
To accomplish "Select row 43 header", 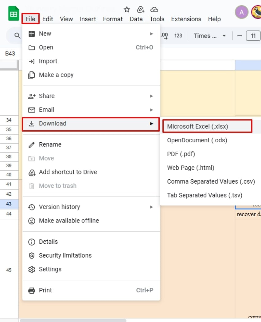I will (9, 204).
